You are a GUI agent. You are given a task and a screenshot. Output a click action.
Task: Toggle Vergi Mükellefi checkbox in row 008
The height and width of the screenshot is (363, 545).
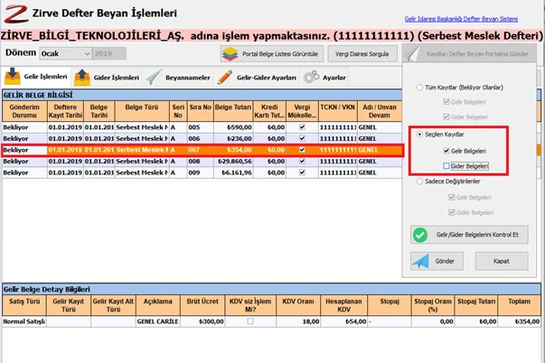[302, 161]
